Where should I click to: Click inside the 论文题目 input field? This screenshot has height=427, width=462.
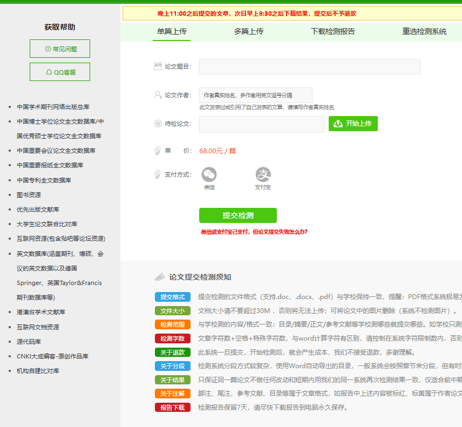(x=309, y=66)
